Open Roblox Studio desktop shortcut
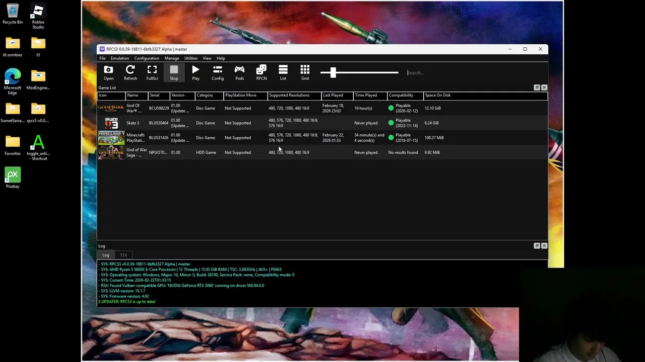645x362 pixels. tap(38, 17)
